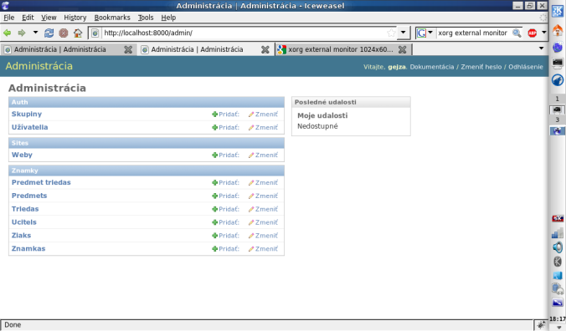
Task: Click the search magnifier icon
Action: pos(517,33)
